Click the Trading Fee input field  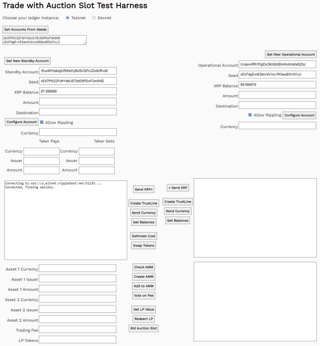click(77, 329)
